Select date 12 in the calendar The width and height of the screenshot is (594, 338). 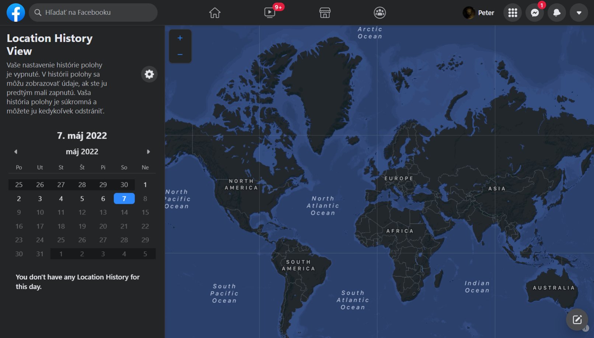pos(82,212)
